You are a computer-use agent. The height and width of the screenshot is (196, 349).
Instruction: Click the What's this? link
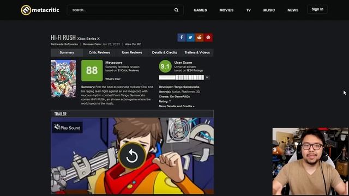(x=113, y=79)
